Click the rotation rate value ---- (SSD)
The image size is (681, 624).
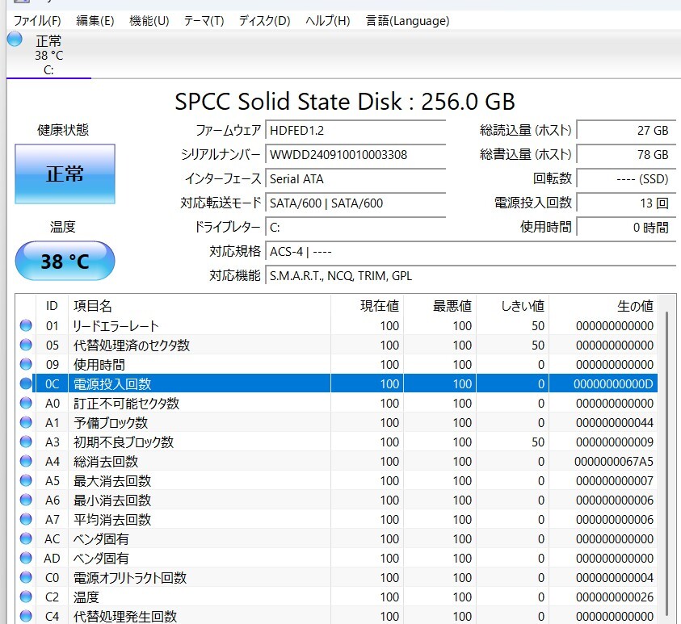[626, 178]
